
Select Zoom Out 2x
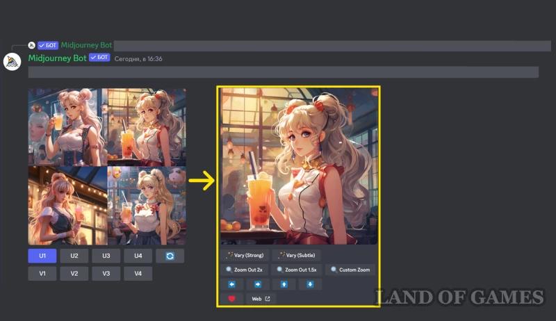245,270
